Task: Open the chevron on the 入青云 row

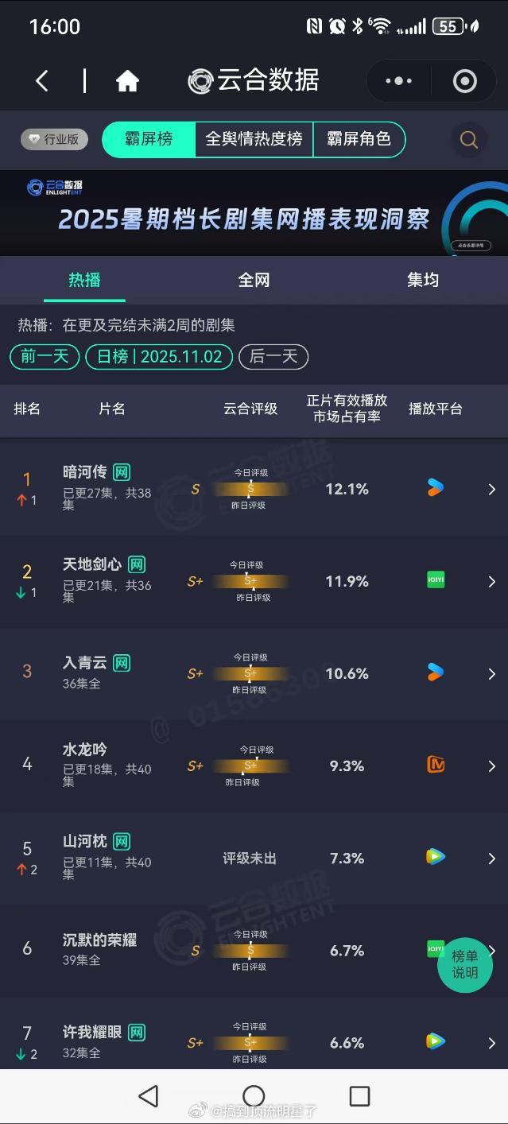Action: pyautogui.click(x=491, y=673)
